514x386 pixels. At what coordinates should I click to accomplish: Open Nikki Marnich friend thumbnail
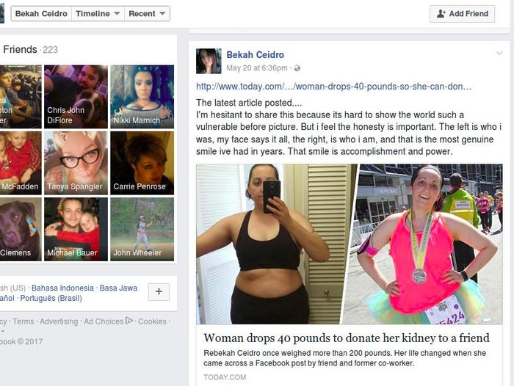point(142,96)
